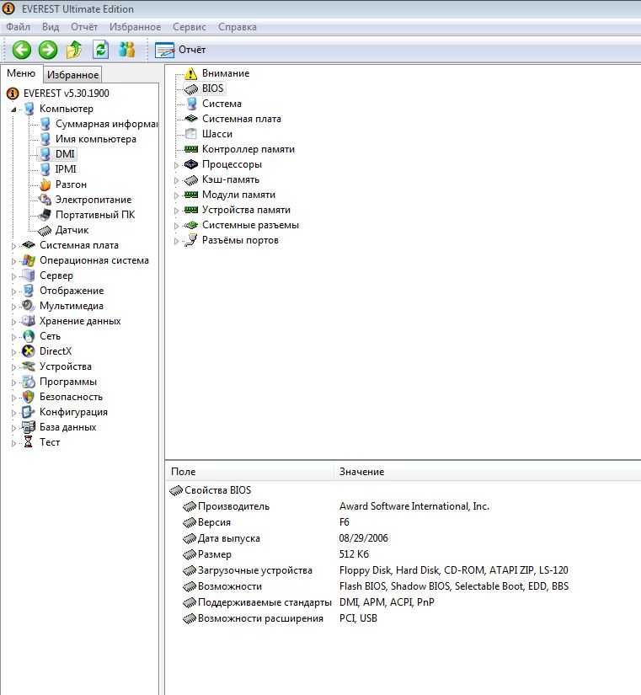
Task: Click the Датчик sensor chip icon
Action: 45,230
